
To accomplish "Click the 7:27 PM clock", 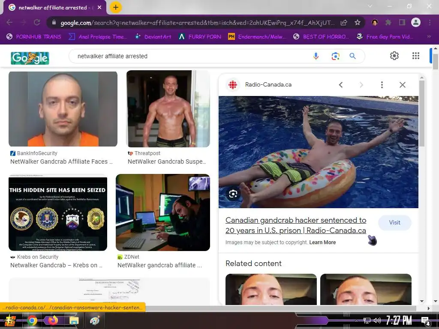I will pos(399,320).
